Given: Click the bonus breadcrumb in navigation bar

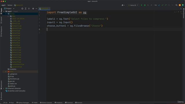Looking at the screenshot, I should pyautogui.click(x=10, y=5).
